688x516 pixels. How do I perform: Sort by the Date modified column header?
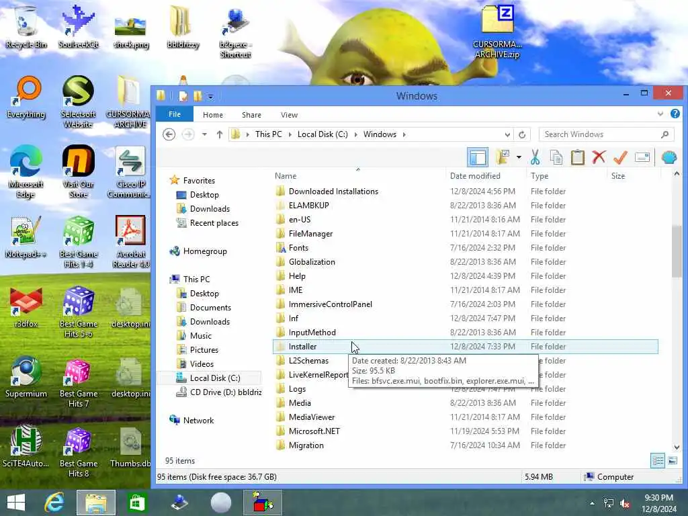tap(475, 176)
